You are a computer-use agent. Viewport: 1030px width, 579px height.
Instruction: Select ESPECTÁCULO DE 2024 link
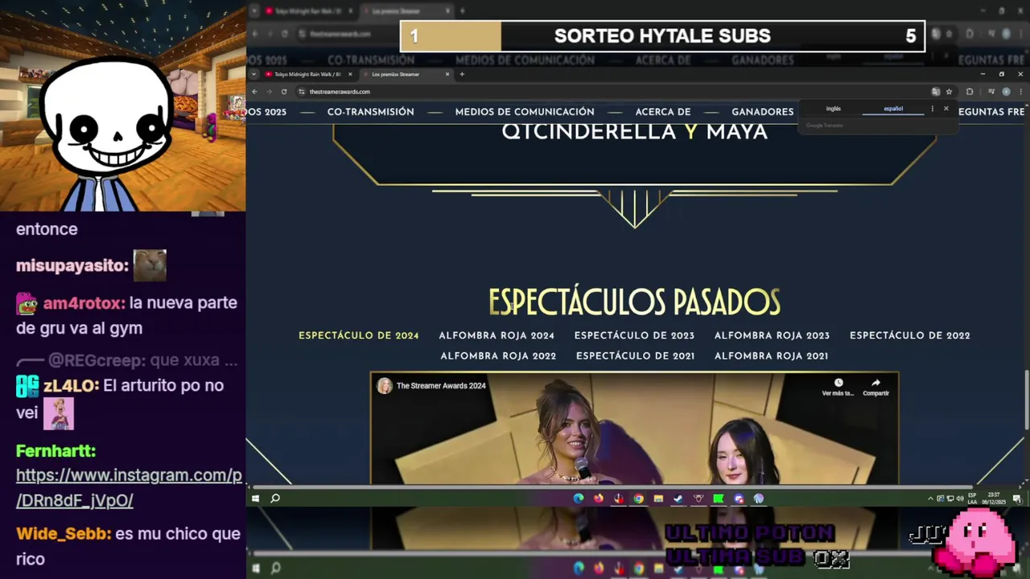pyautogui.click(x=359, y=335)
